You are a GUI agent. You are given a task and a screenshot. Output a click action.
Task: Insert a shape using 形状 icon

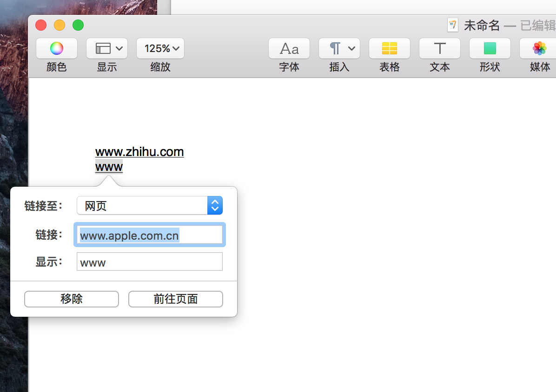(490, 48)
